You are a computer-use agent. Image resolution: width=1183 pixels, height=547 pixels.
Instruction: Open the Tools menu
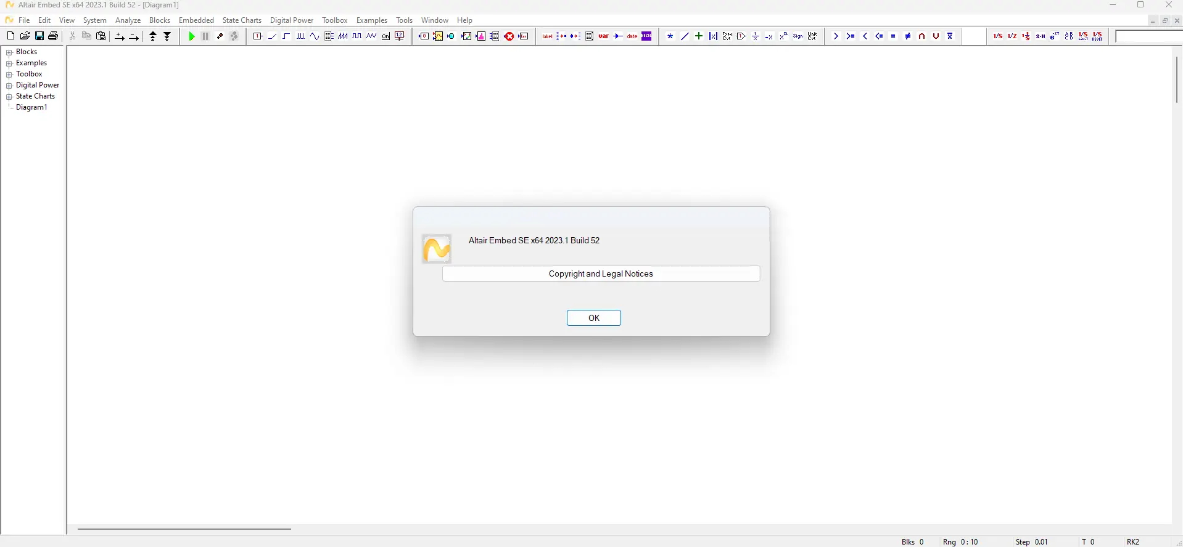tap(404, 20)
